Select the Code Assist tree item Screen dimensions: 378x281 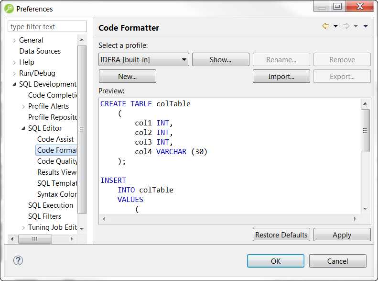(55, 139)
